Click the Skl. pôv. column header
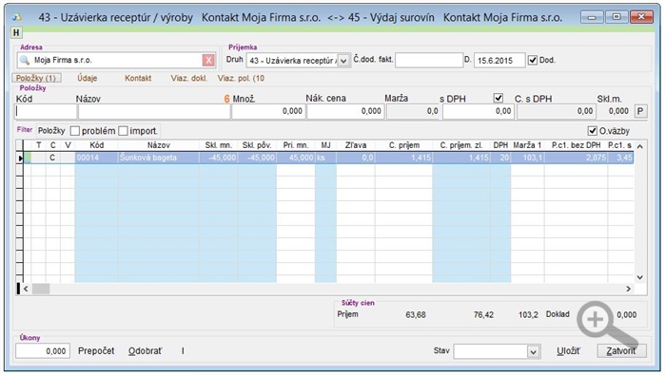The image size is (665, 375). point(257,145)
